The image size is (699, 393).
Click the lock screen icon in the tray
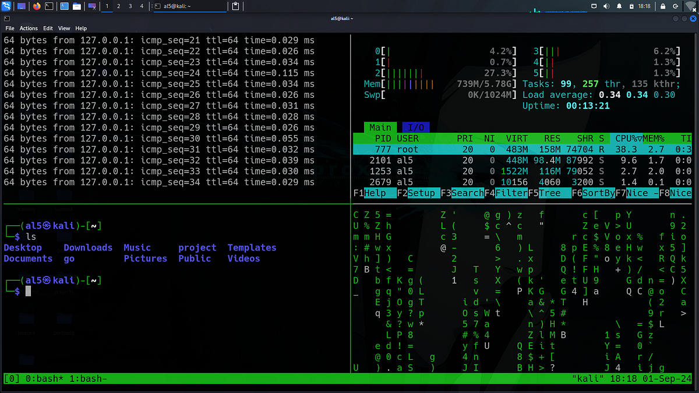662,6
